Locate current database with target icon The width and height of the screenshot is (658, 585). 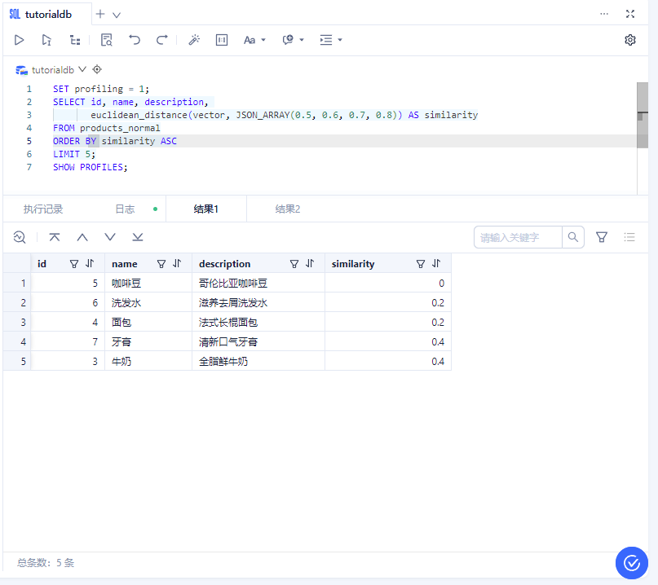click(97, 69)
